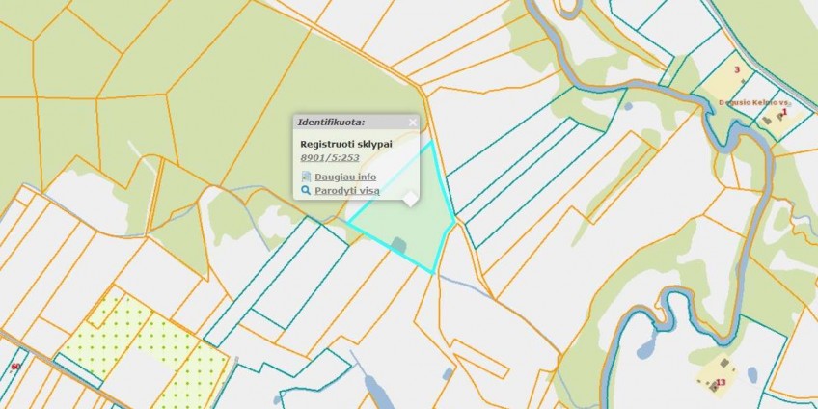Screen dimensions: 818x409
Task: Click the Identifikuota popup title bar
Action: 356,123
